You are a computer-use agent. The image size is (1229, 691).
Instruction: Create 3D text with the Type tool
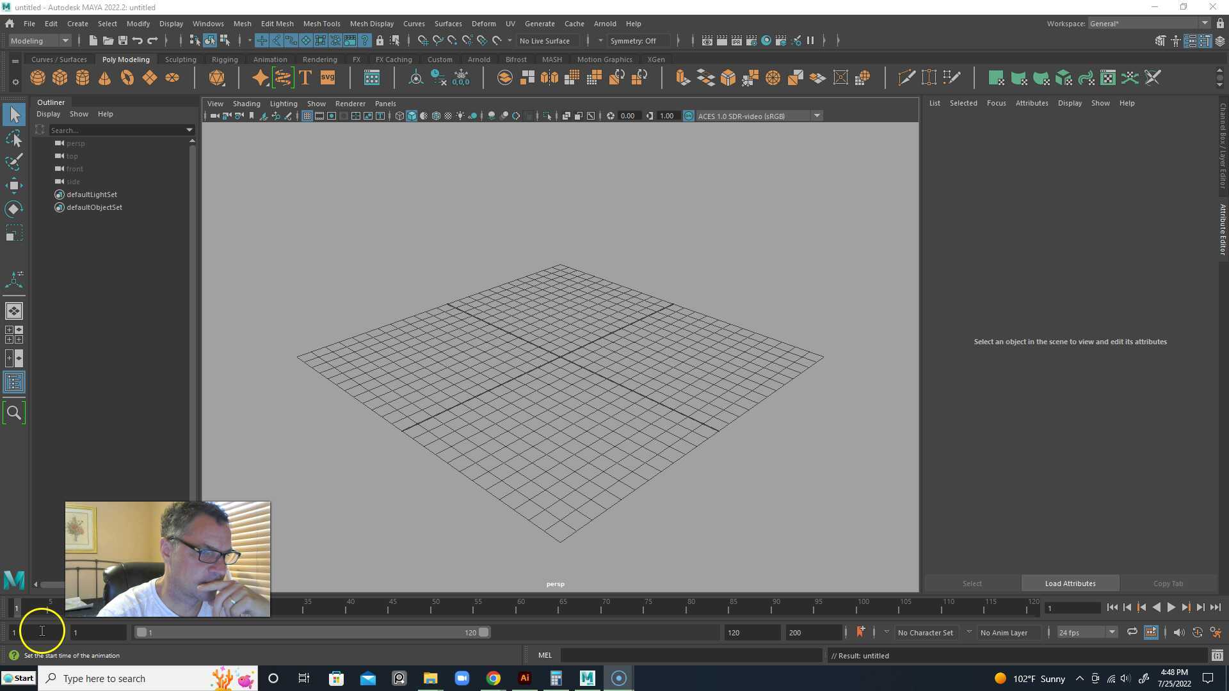coord(305,77)
